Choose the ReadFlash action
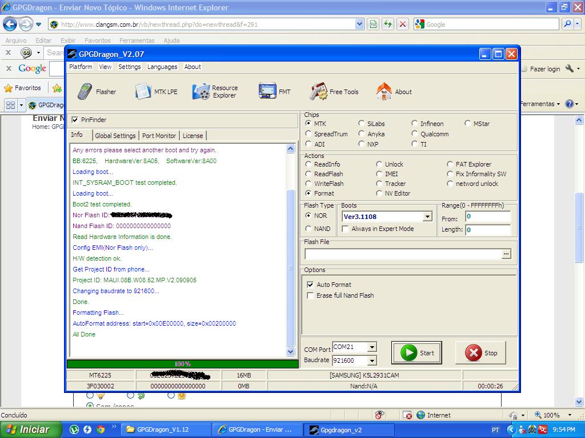Image resolution: width=585 pixels, height=438 pixels. point(308,173)
